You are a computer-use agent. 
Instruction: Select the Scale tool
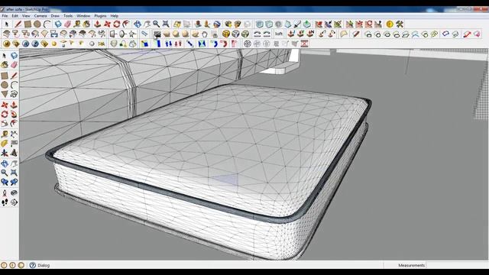(5, 124)
